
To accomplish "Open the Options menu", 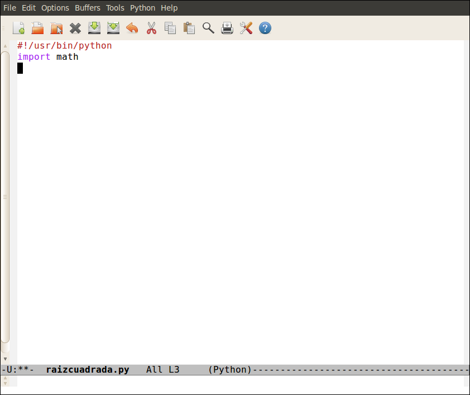I will [x=55, y=8].
